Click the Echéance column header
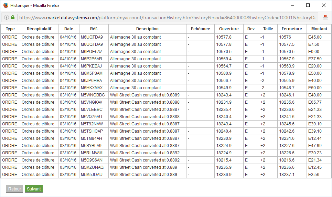 click(201, 29)
